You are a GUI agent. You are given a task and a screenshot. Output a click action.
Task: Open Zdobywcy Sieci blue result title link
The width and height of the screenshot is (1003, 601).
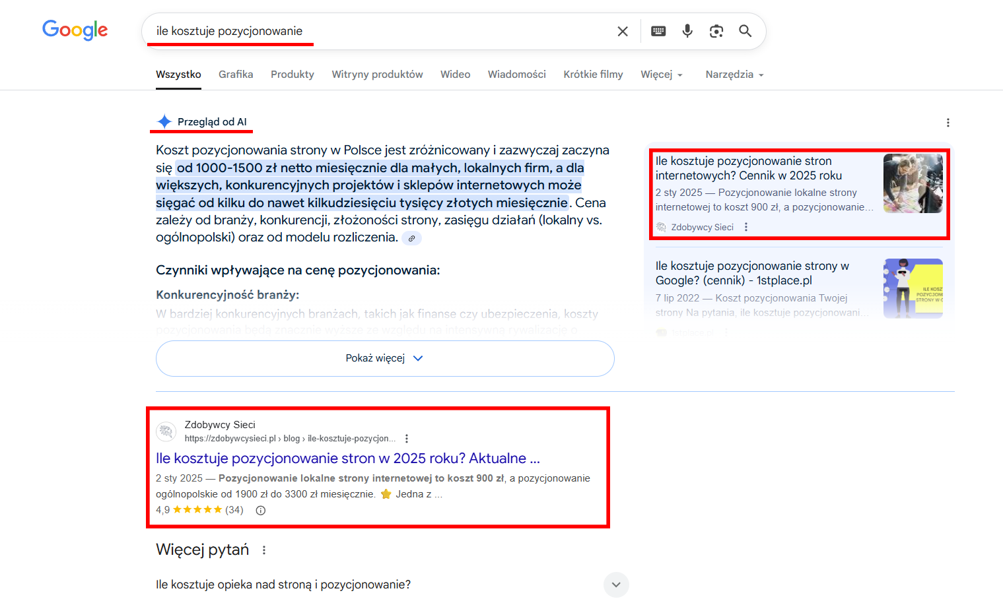point(347,459)
